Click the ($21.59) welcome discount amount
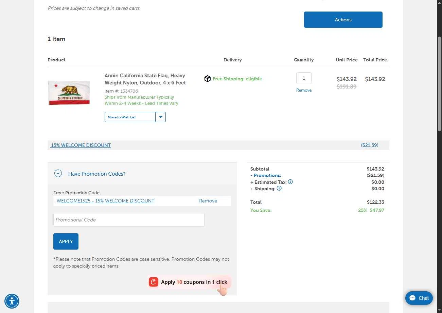442x313 pixels. tap(370, 145)
